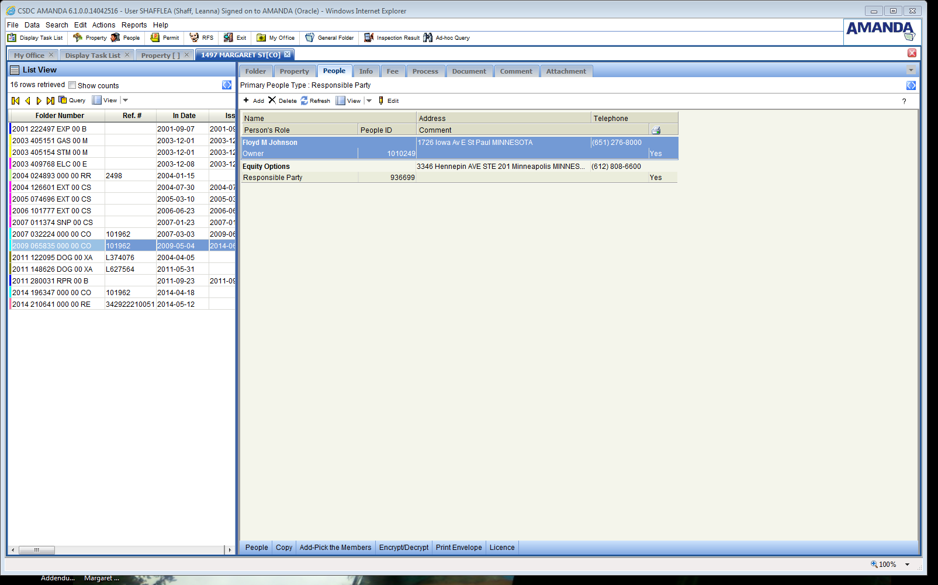Close the My Office tab
This screenshot has width=938, height=585.
tap(51, 55)
